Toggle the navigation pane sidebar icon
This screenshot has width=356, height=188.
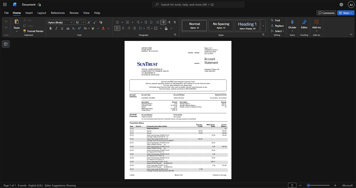[6, 44]
